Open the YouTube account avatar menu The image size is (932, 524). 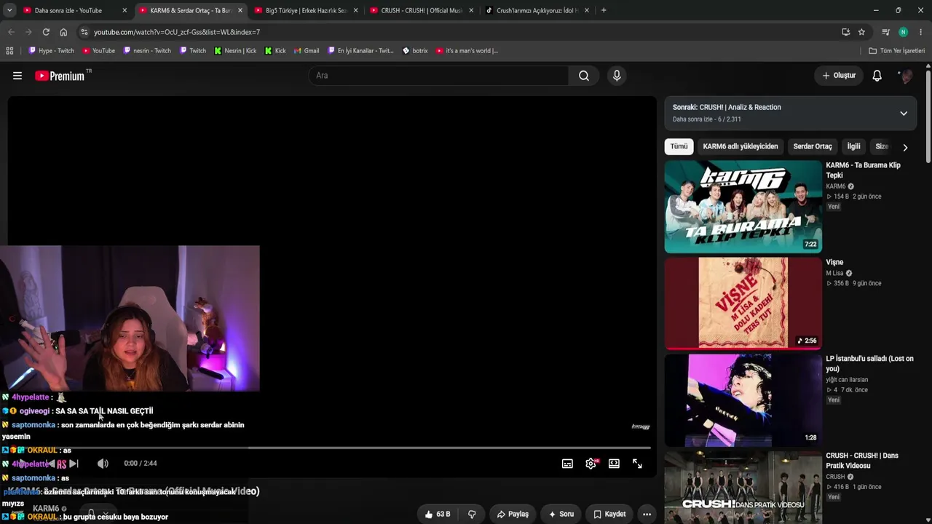[x=906, y=76]
